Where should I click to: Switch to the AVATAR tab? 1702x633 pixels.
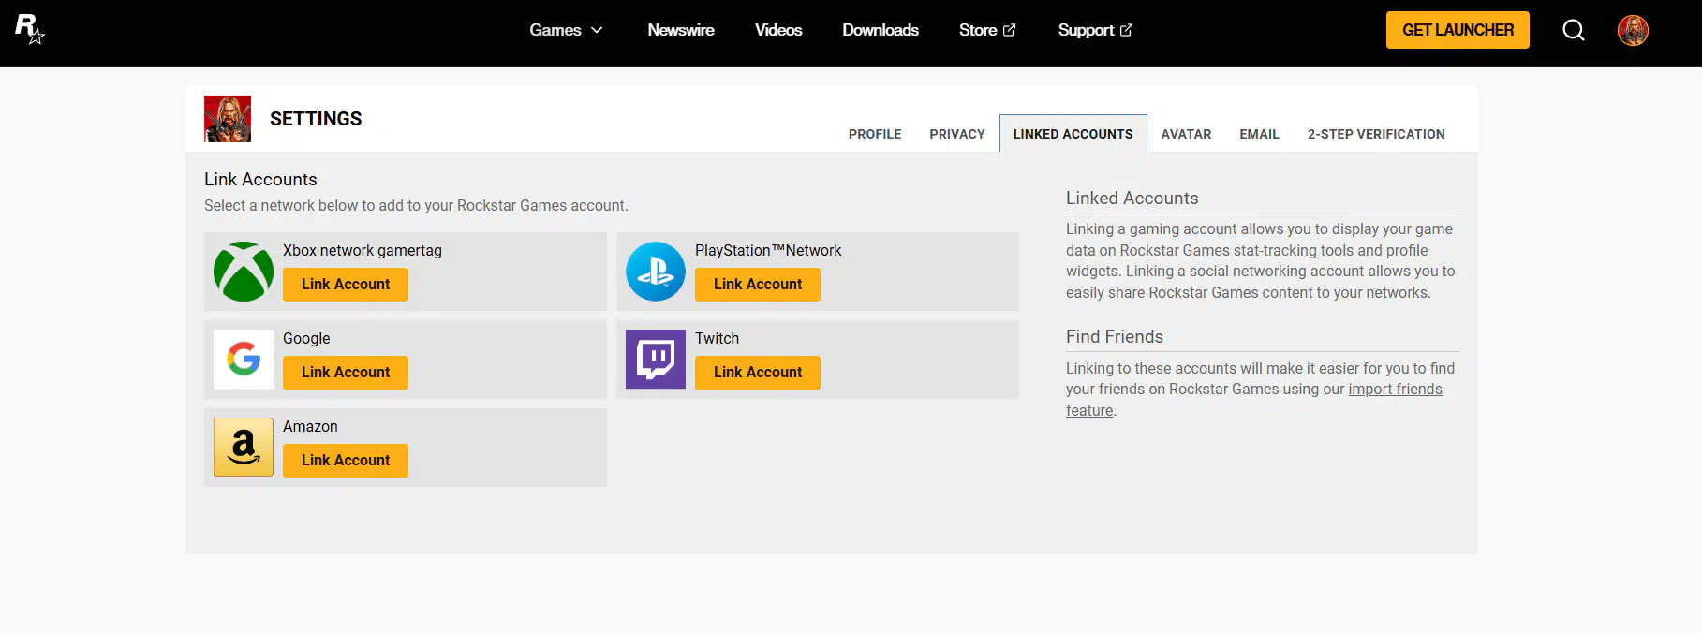(1187, 134)
